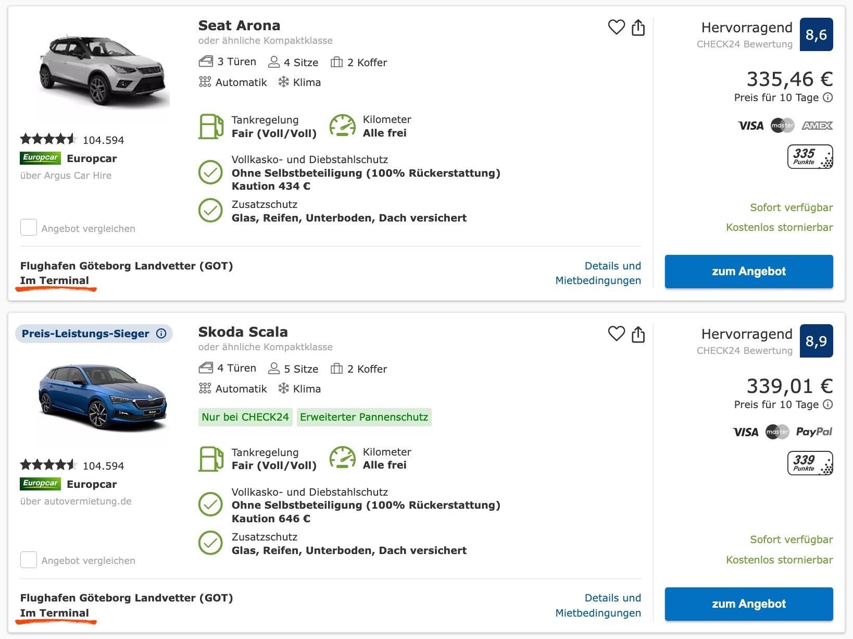Click the luggage icon beside Skoda's 2 Koffer

pos(336,368)
